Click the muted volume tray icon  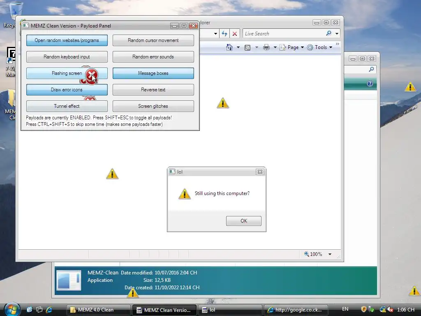[391, 309]
